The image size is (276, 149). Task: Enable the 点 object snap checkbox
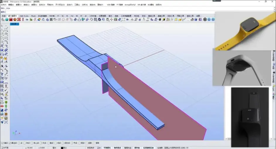(x=19, y=143)
